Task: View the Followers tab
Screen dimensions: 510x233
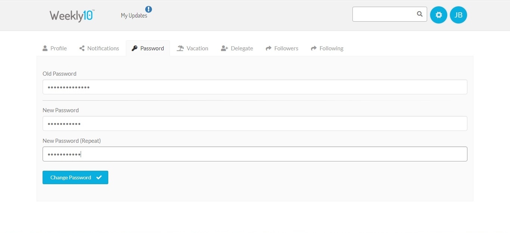Action: tap(286, 48)
